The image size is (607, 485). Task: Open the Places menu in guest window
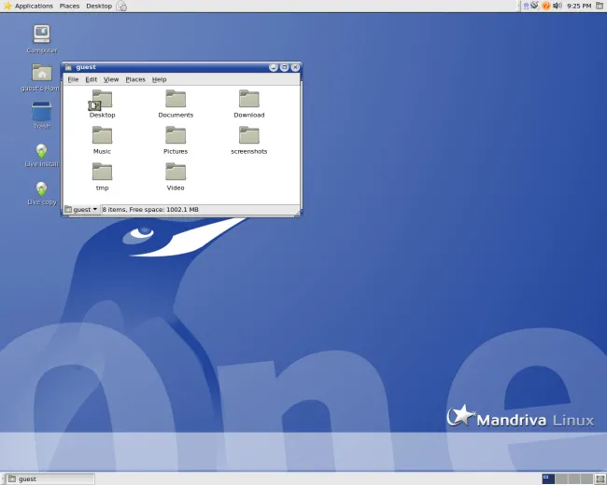(x=135, y=79)
